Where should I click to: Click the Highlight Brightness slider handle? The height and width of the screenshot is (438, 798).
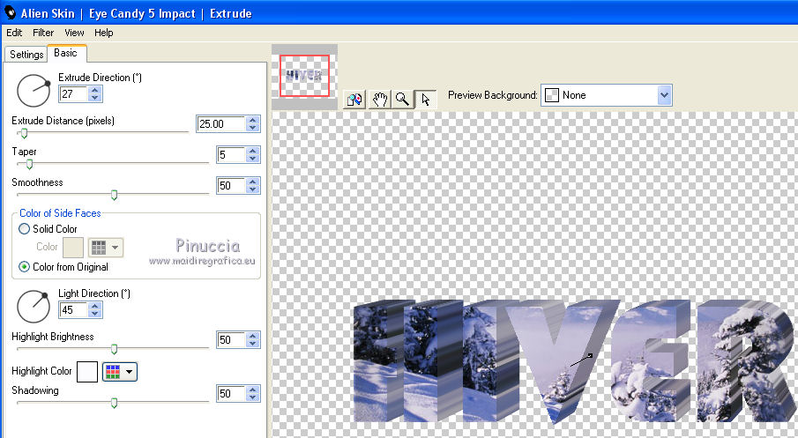(114, 349)
